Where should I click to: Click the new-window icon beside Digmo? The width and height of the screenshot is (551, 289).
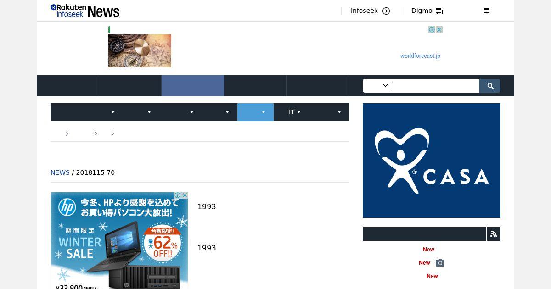pyautogui.click(x=439, y=11)
